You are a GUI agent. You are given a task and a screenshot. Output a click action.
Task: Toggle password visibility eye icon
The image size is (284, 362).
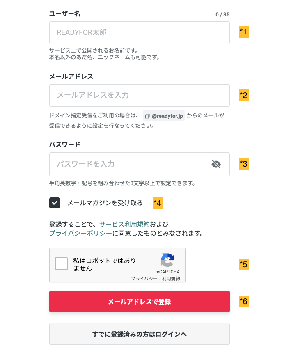[216, 164]
